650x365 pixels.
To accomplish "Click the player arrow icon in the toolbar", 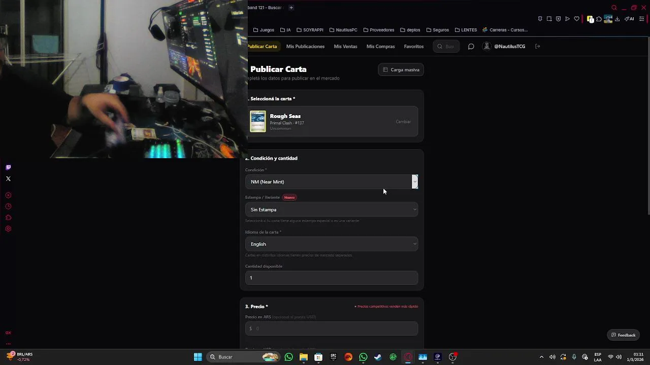I will [x=567, y=19].
